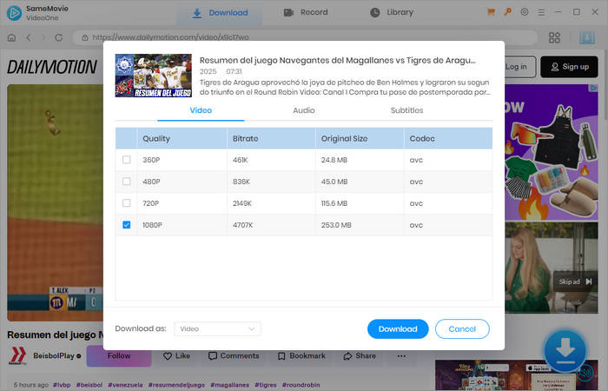The width and height of the screenshot is (608, 391).
Task: Click the Codec column header
Action: tap(448, 138)
